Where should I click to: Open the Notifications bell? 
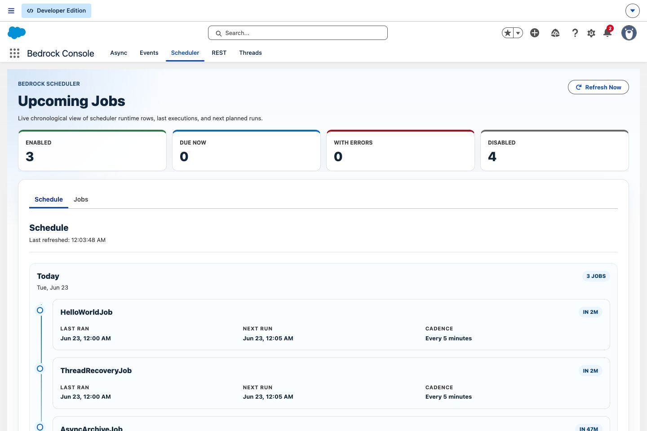[x=607, y=32]
